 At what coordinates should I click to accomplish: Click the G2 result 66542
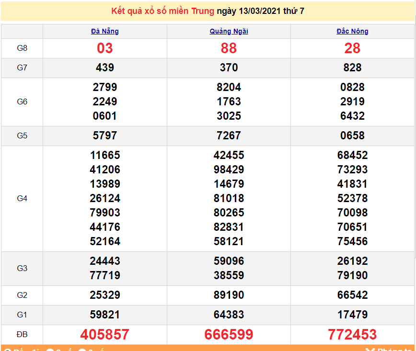click(x=352, y=295)
